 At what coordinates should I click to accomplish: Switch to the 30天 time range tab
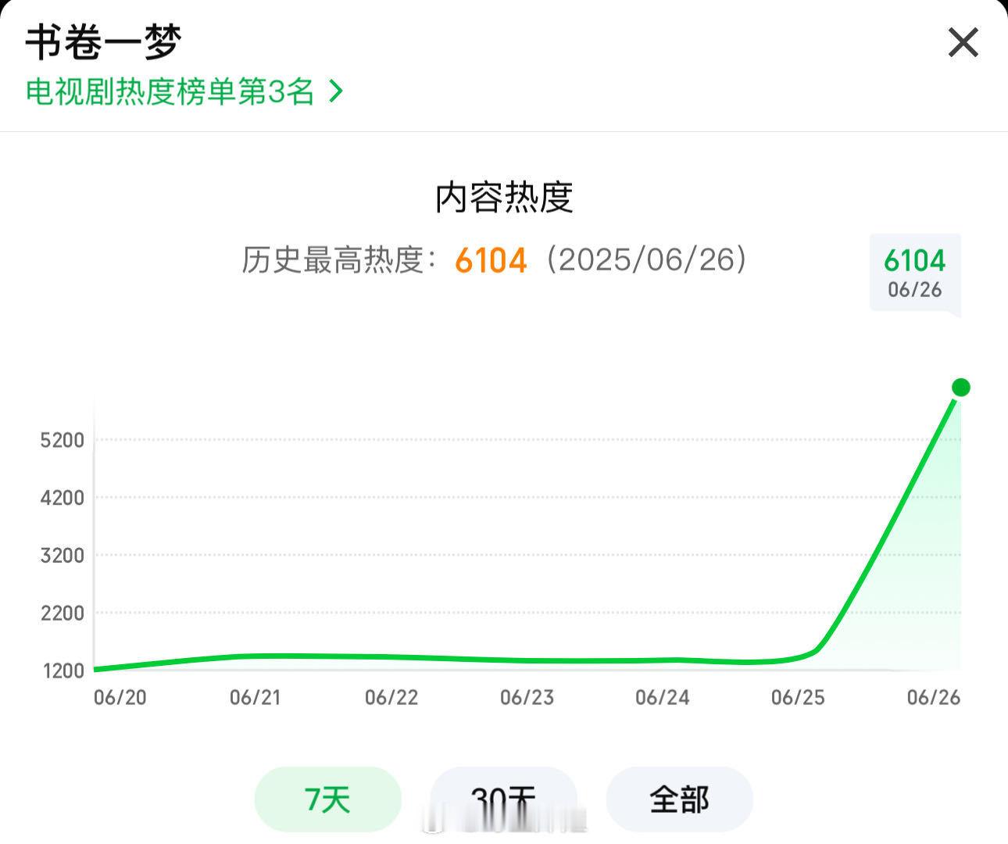[503, 799]
